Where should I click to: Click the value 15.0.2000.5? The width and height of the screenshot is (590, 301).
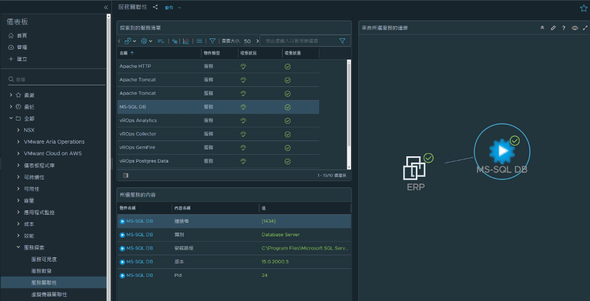tap(275, 262)
